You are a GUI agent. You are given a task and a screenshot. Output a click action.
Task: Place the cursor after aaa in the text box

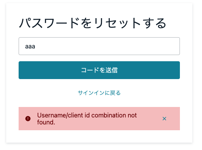(36, 47)
